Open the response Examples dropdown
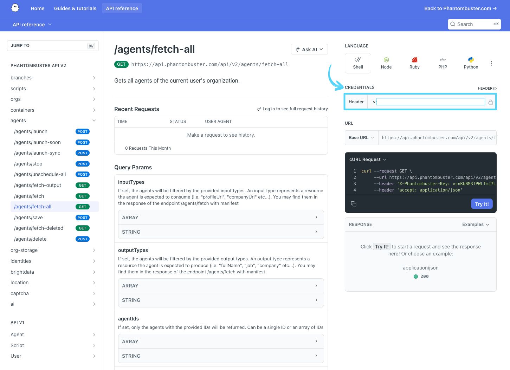Image resolution: width=510 pixels, height=370 pixels. pos(476,225)
